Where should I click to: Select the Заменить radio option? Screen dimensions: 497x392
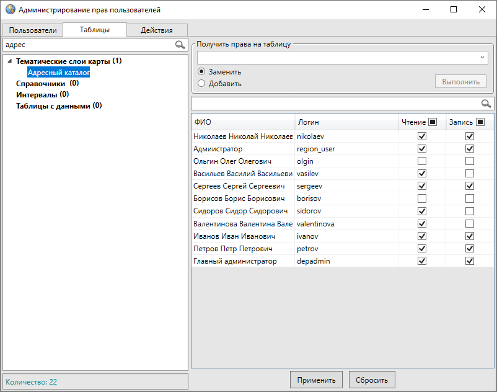pyautogui.click(x=201, y=72)
